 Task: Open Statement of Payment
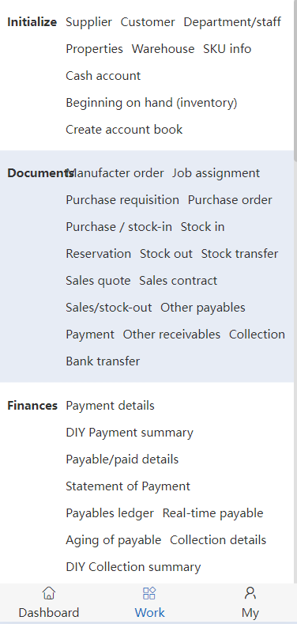click(128, 486)
